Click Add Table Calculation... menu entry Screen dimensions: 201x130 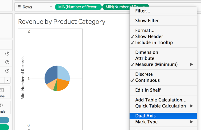pos(161,100)
